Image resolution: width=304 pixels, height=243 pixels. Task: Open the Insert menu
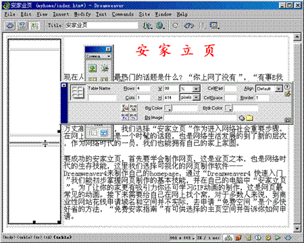click(x=61, y=14)
